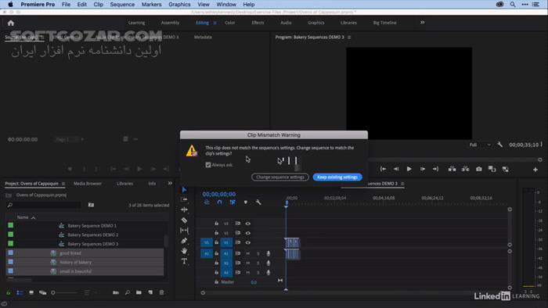The height and width of the screenshot is (308, 548).
Task: Open Project panel menu hamburger
Action: click(63, 184)
